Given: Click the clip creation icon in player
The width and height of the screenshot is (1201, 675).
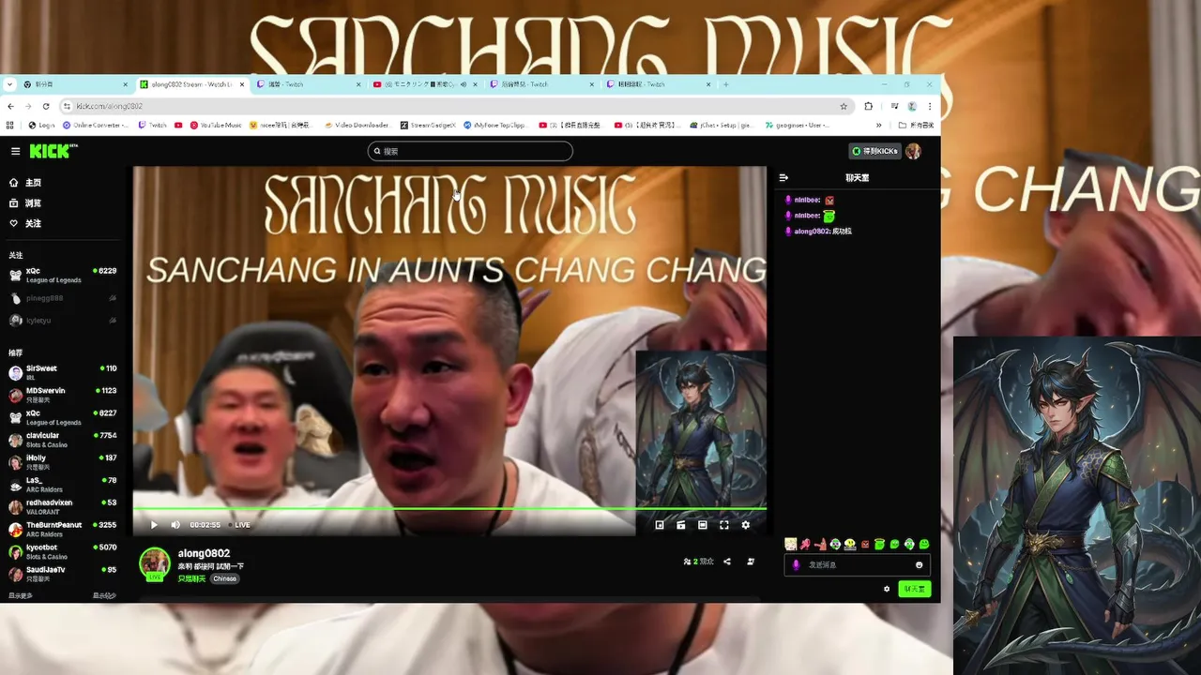Looking at the screenshot, I should [681, 525].
